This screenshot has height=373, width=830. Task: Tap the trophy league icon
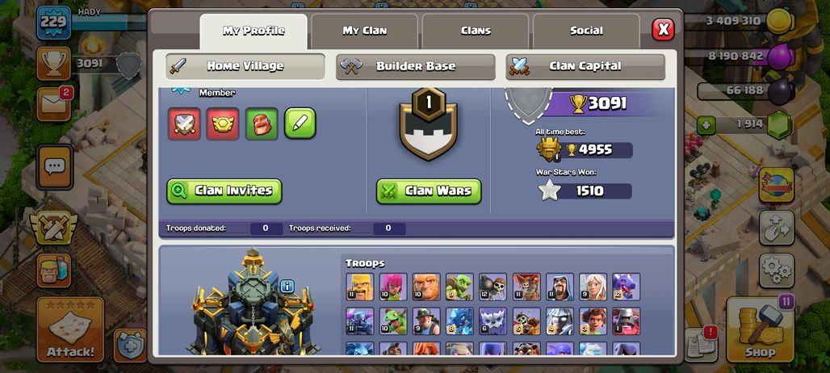(x=53, y=64)
